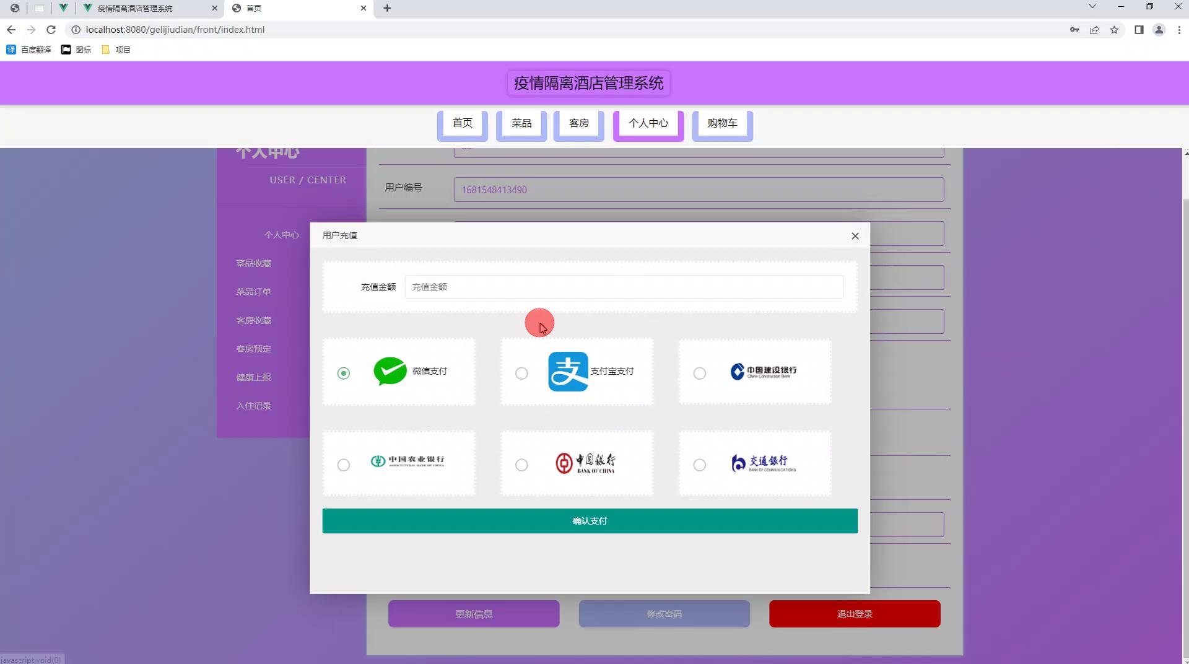The width and height of the screenshot is (1189, 664).
Task: Open the browser profile avatar
Action: point(1159,30)
